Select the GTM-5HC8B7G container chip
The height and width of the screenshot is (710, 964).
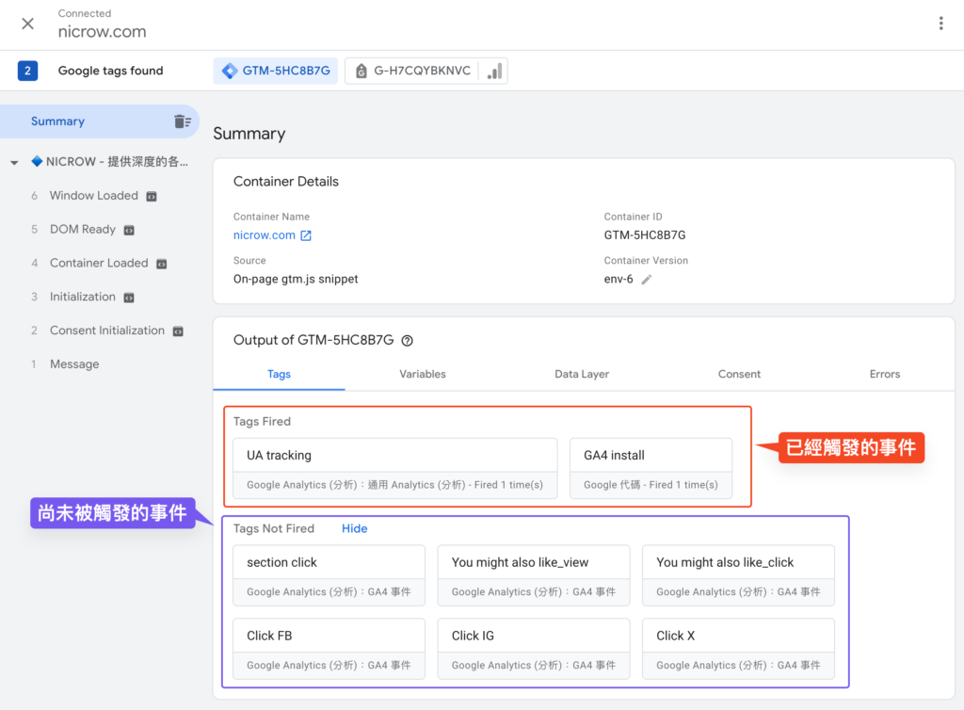(x=276, y=71)
